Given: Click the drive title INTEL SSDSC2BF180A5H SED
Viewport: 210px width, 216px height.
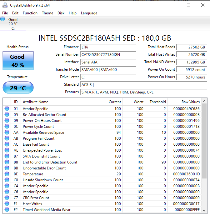Looking at the screenshot, I should click(x=105, y=38).
